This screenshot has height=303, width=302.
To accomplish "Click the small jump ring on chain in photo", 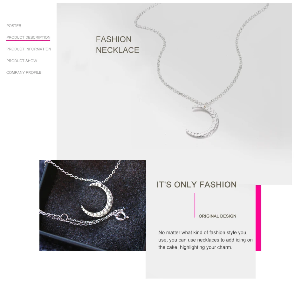I will coord(64,217).
